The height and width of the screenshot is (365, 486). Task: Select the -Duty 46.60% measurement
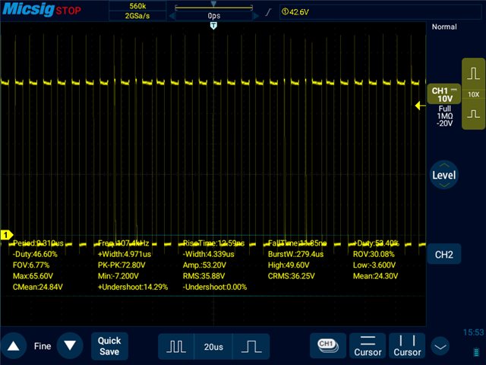tap(35, 254)
